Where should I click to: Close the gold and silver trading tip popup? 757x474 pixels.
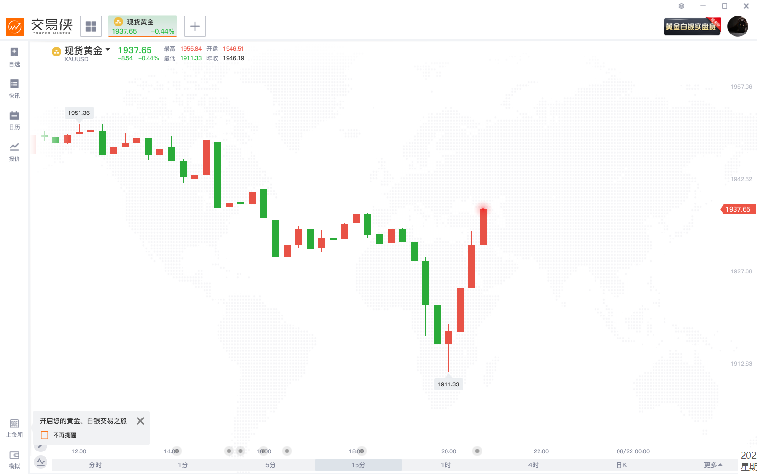pyautogui.click(x=140, y=421)
